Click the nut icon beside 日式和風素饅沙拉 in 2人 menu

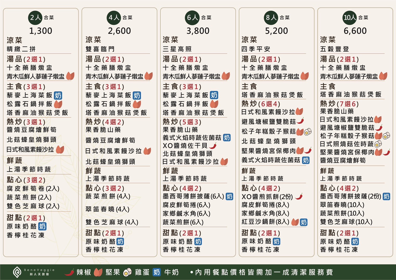[x=60, y=150]
